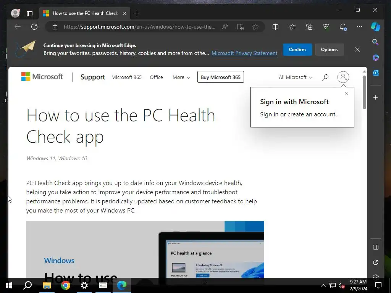
Task: Toggle sidebar visibility icon near bottom
Action: tap(376, 247)
